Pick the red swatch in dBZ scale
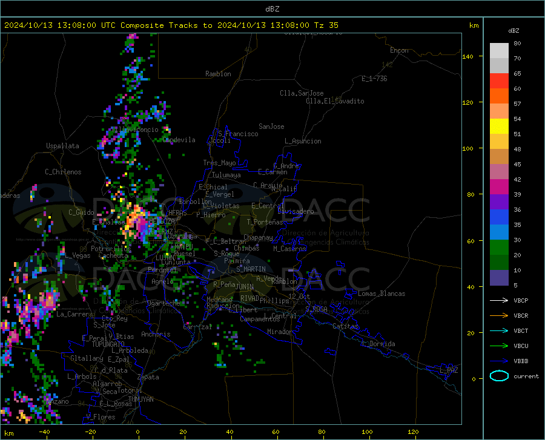The height and width of the screenshot is (440, 545). point(499,81)
